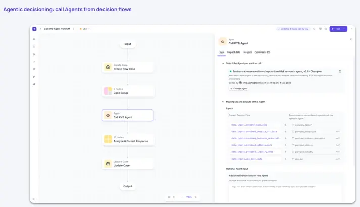
Task: Switch to the Insights tab
Action: point(248,53)
